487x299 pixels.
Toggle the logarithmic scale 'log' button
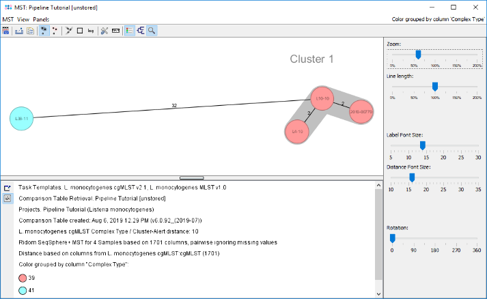tap(91, 31)
